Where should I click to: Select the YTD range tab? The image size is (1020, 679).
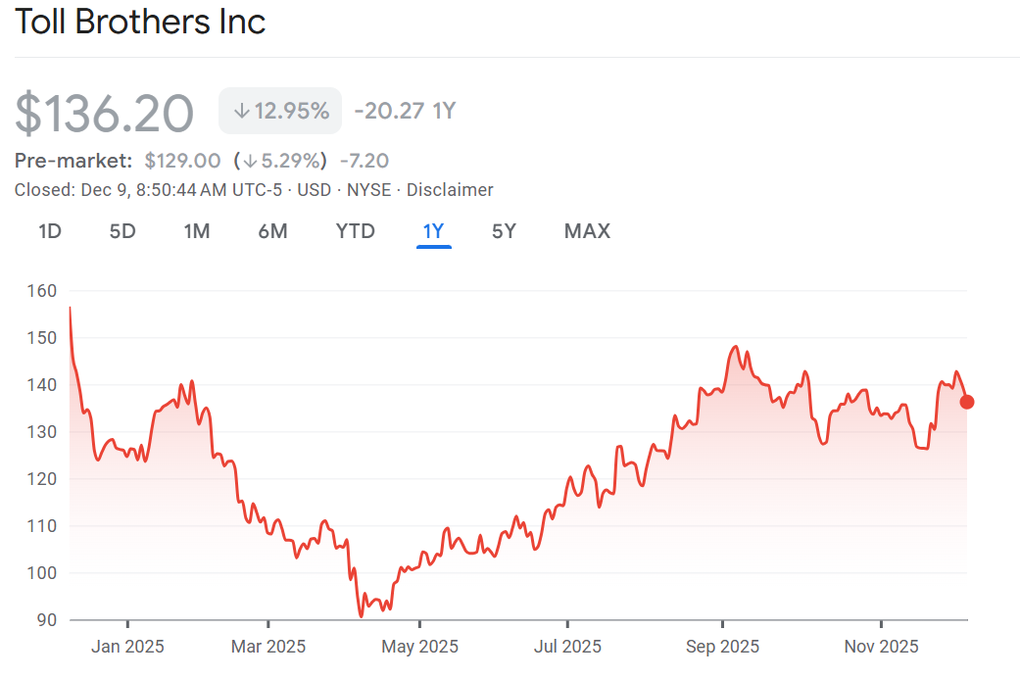tap(355, 231)
